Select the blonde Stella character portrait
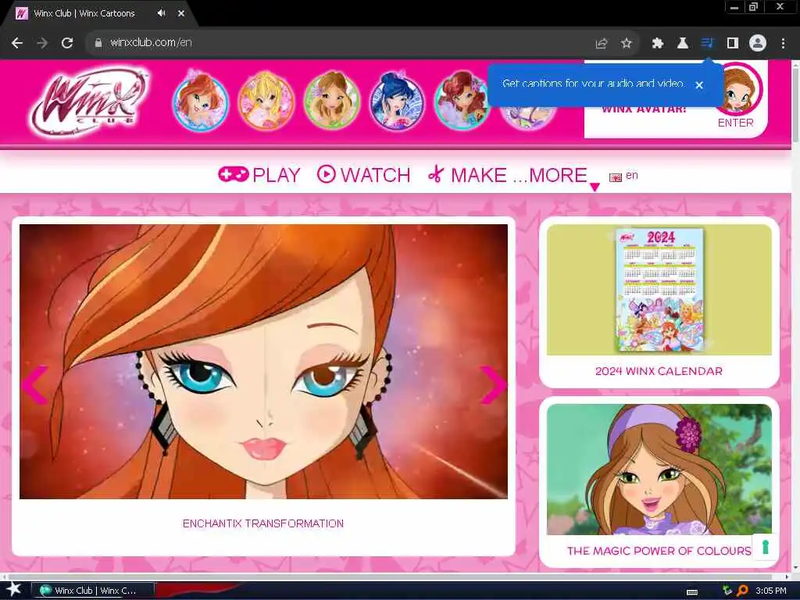The image size is (800, 600). point(266,101)
